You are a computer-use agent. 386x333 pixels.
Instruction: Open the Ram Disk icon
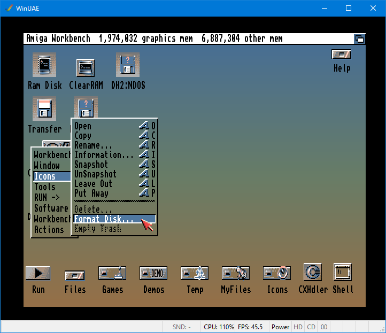(x=44, y=65)
